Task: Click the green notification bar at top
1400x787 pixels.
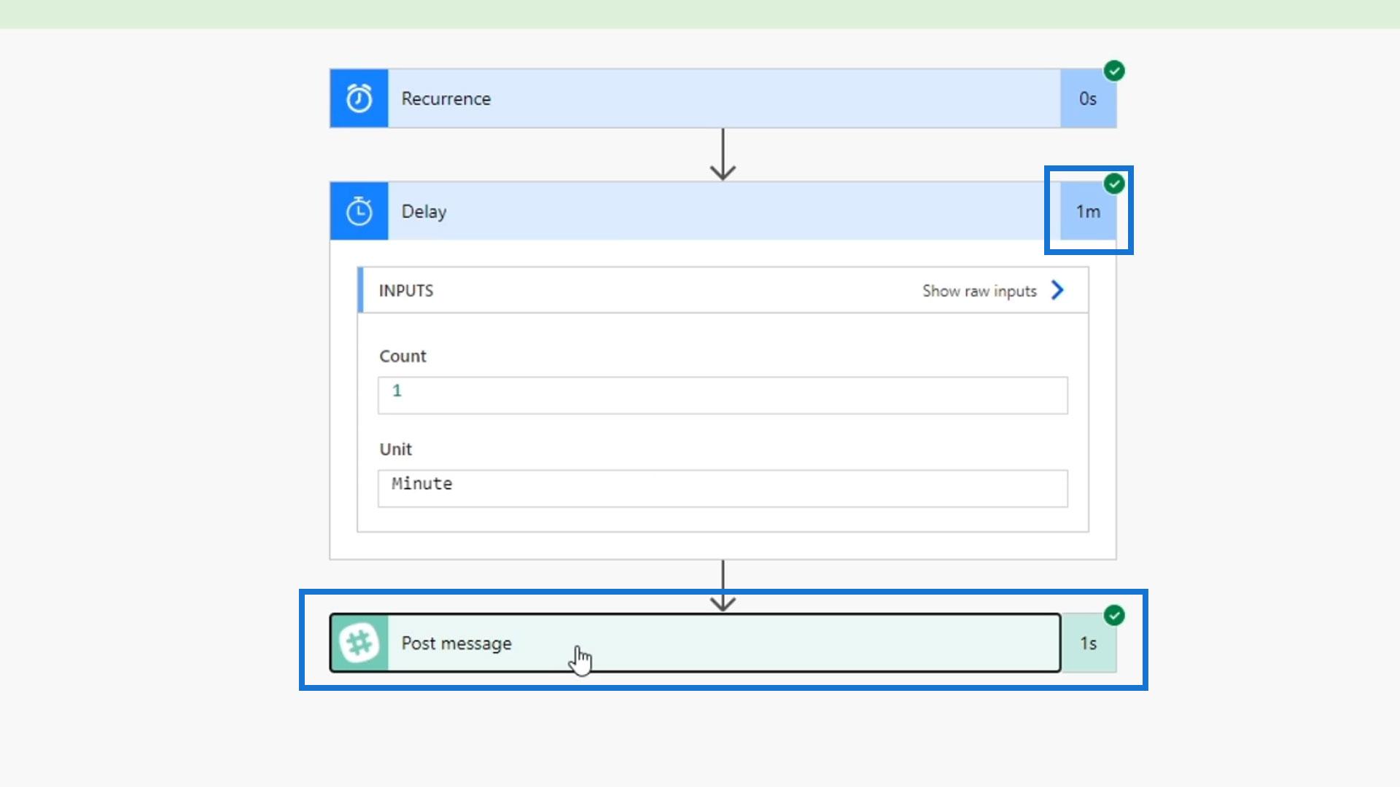Action: click(x=700, y=14)
